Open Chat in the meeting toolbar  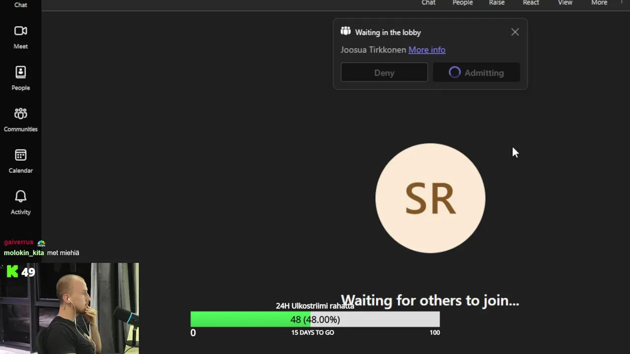[x=428, y=3]
